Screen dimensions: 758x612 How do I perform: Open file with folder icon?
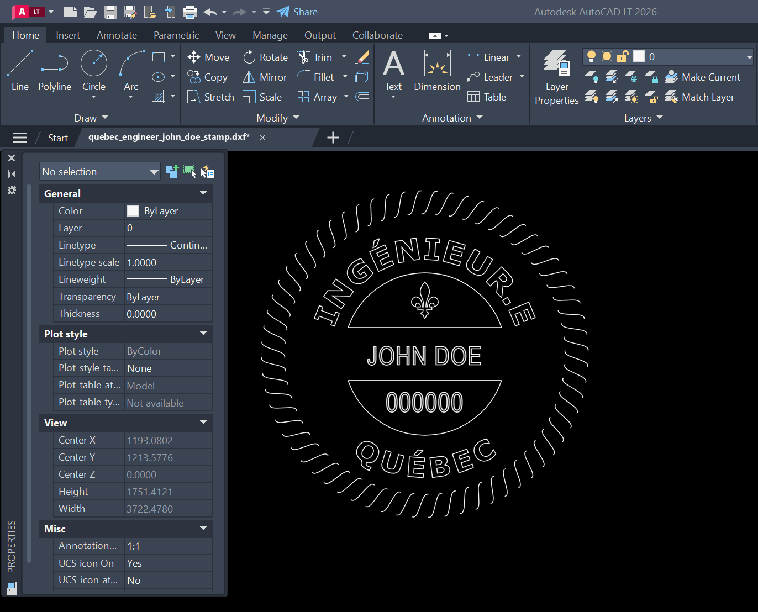click(x=91, y=12)
